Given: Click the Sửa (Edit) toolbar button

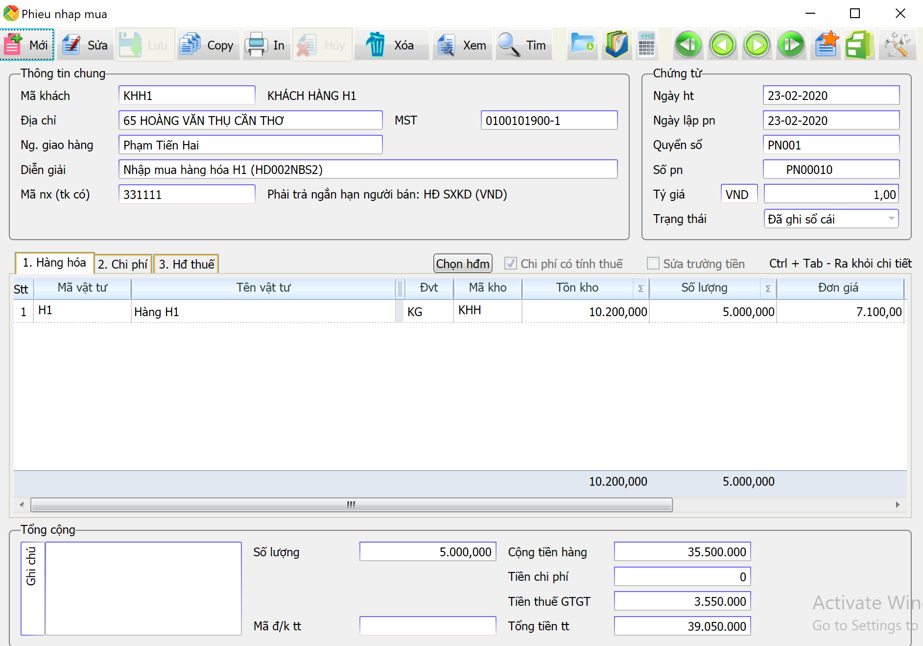Looking at the screenshot, I should (86, 45).
